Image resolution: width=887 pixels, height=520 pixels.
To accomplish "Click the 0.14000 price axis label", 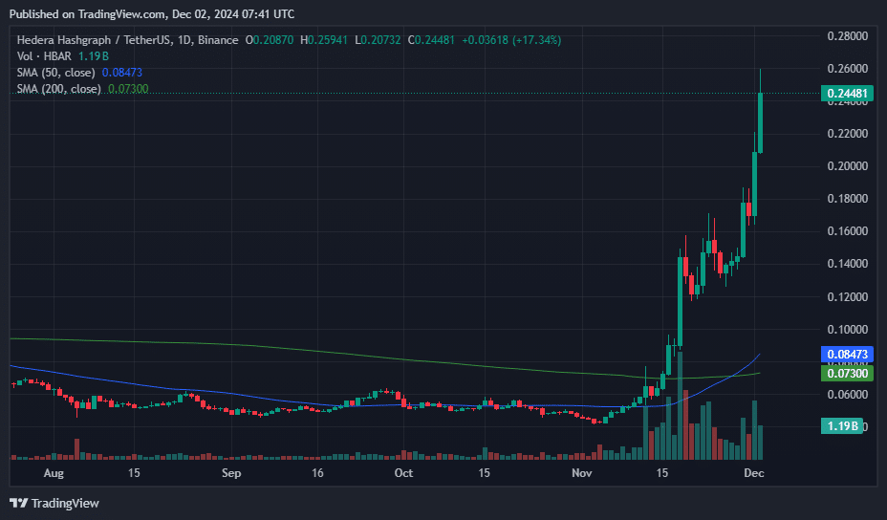I will click(848, 264).
